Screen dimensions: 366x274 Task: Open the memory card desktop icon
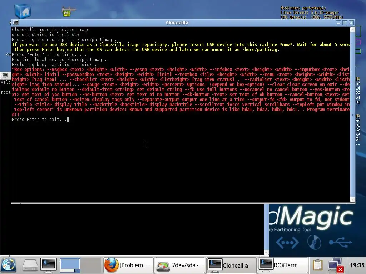click(x=68, y=11)
